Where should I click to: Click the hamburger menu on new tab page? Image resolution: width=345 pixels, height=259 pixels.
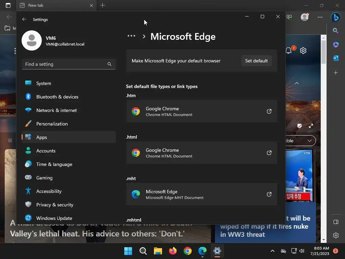[x=10, y=140]
